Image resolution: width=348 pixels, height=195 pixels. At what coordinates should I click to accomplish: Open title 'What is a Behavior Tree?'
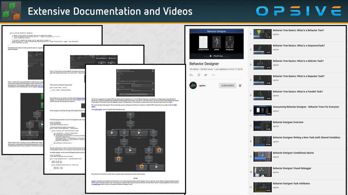pyautogui.click(x=298, y=30)
